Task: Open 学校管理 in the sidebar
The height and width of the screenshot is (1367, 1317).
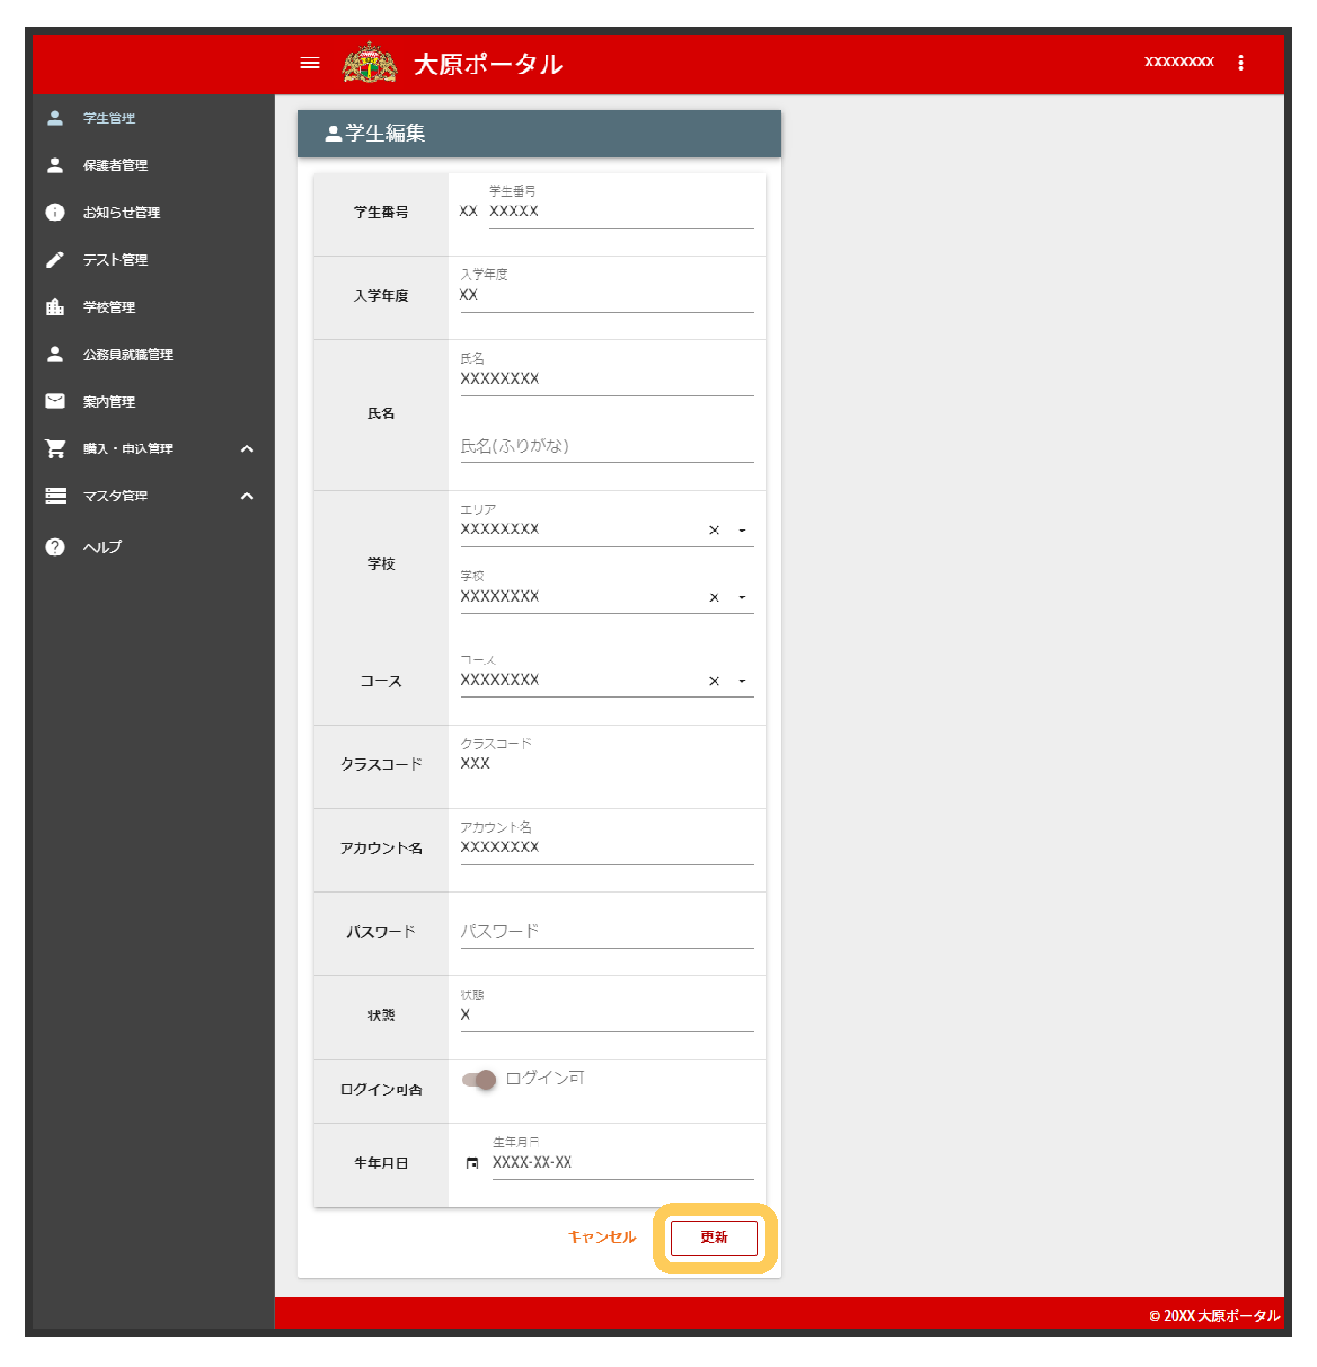Action: [153, 307]
